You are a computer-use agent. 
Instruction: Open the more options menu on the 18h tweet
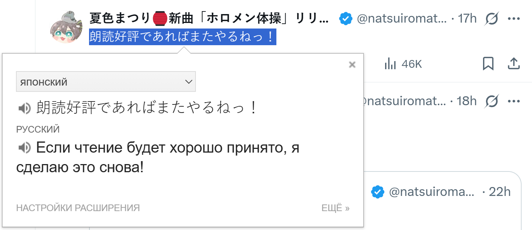tap(513, 101)
